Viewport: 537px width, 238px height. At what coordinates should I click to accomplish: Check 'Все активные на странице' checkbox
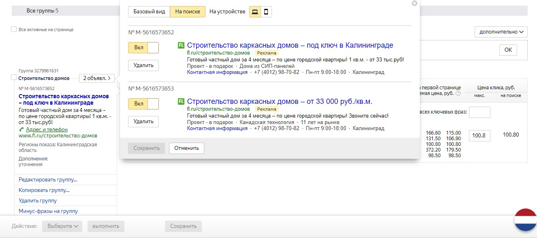pos(14,29)
